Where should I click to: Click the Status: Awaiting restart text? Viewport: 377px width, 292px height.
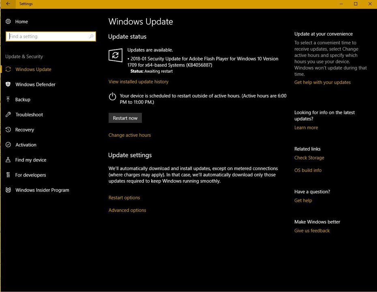[152, 71]
